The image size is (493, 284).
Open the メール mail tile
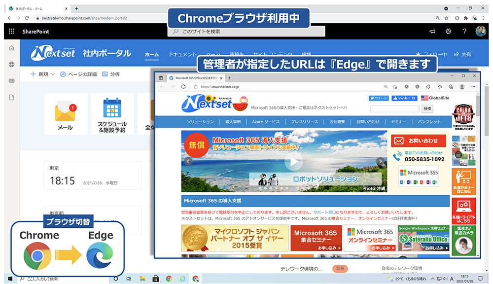pos(66,114)
